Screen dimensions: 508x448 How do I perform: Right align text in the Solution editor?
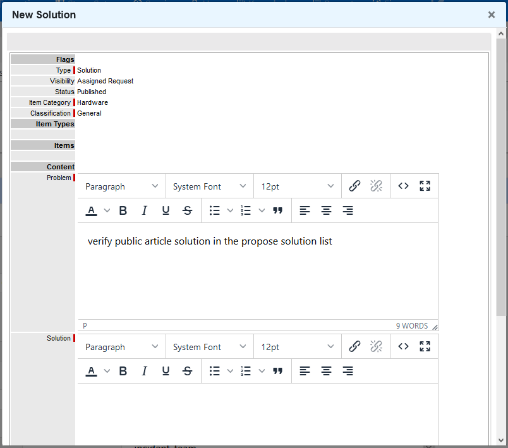click(x=348, y=371)
